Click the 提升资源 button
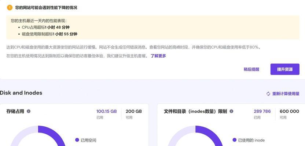Screen dimensions: 305x146 tap(285, 69)
